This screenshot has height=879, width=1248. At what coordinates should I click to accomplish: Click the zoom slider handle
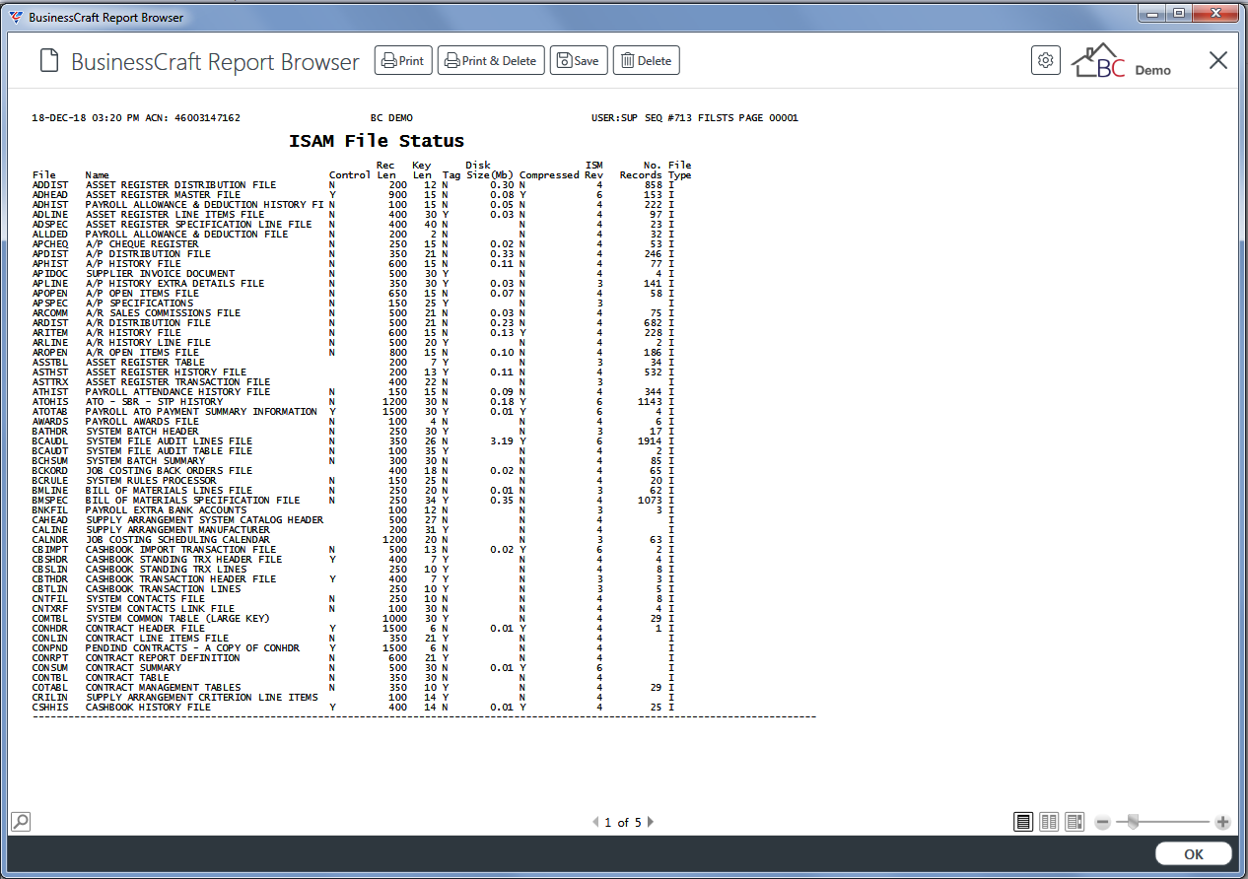coord(1133,821)
